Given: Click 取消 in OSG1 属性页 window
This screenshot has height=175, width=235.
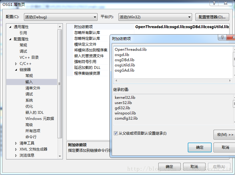Looking at the screenshot, I should click(x=194, y=166).
